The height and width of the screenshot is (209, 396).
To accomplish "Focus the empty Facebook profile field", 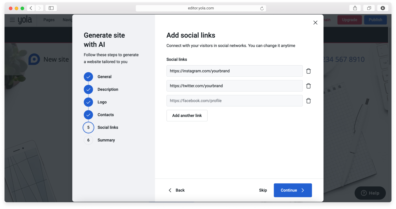I will [234, 101].
